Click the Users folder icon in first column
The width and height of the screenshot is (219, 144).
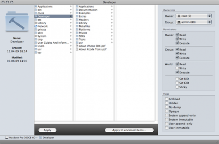tap(36, 46)
